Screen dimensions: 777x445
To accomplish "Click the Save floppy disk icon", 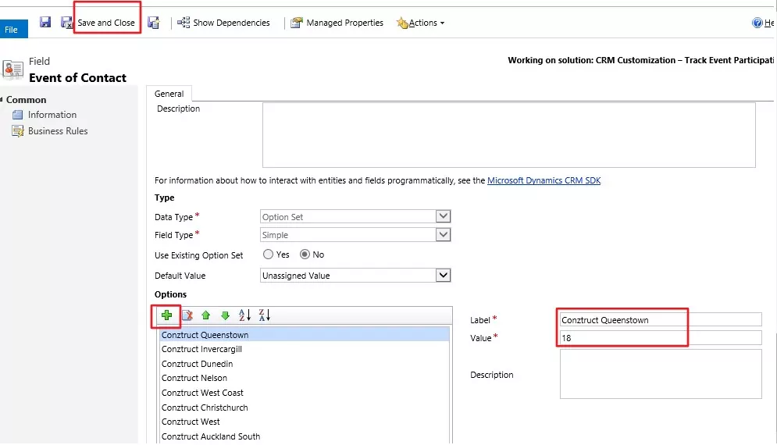I will pos(45,23).
